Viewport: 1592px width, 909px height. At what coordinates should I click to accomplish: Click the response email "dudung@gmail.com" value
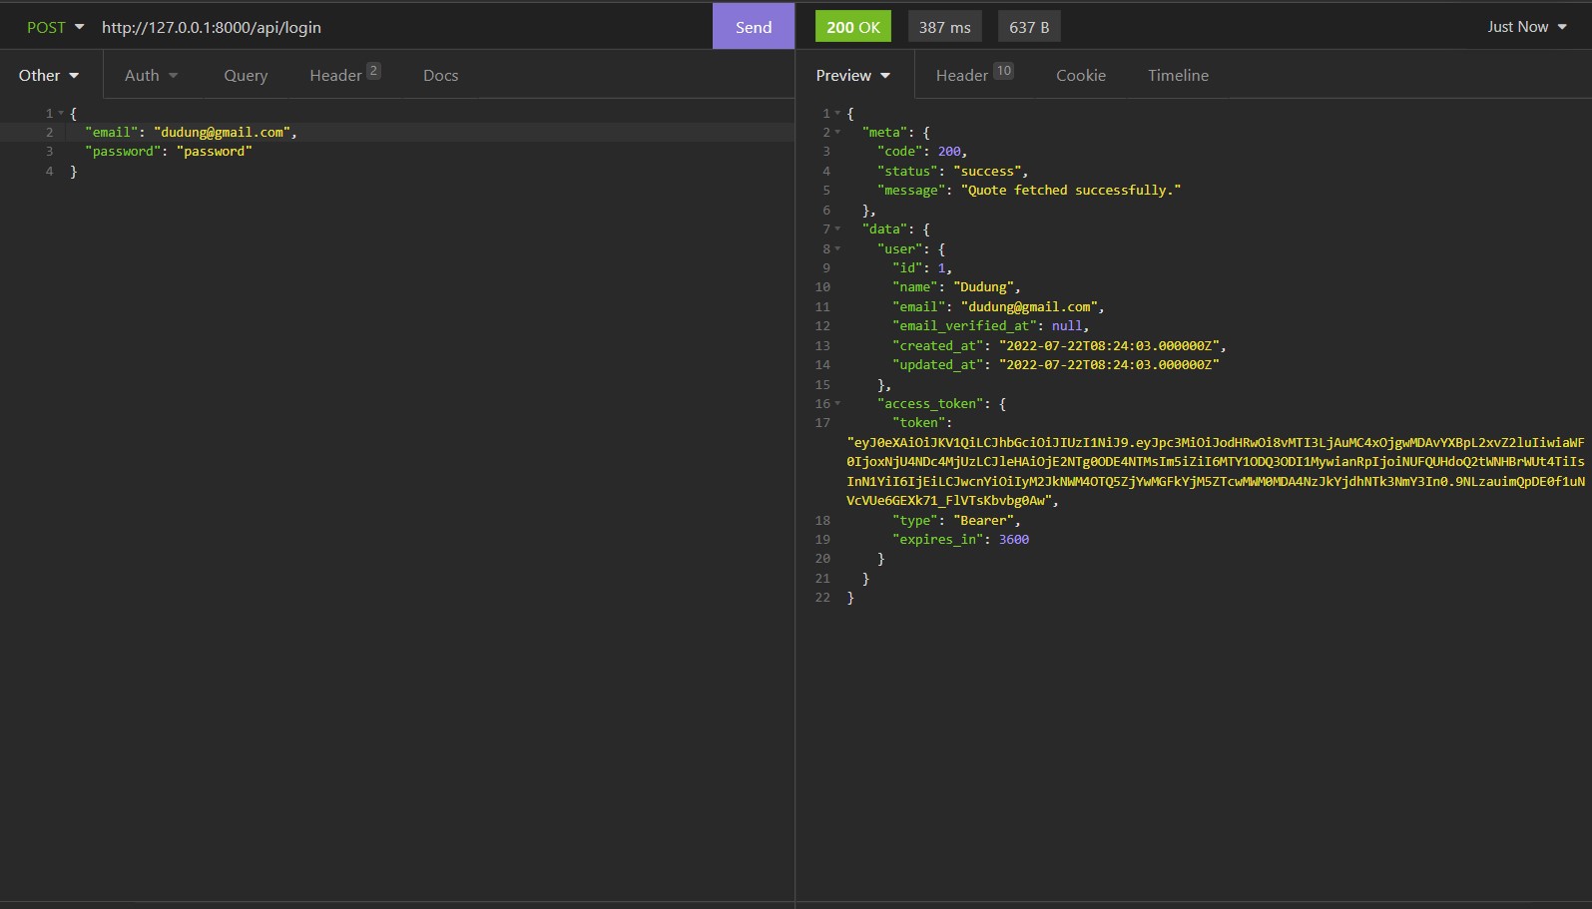(x=1029, y=307)
